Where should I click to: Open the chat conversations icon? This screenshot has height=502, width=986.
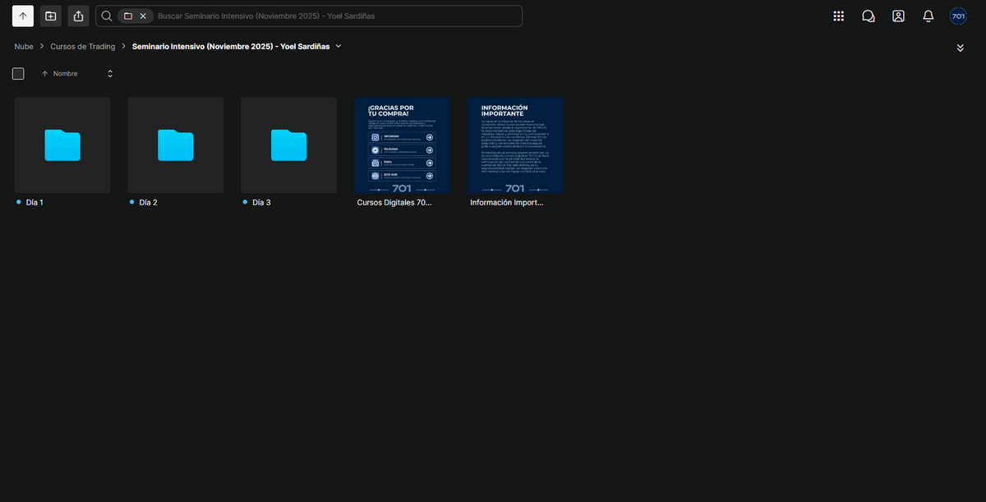(869, 16)
